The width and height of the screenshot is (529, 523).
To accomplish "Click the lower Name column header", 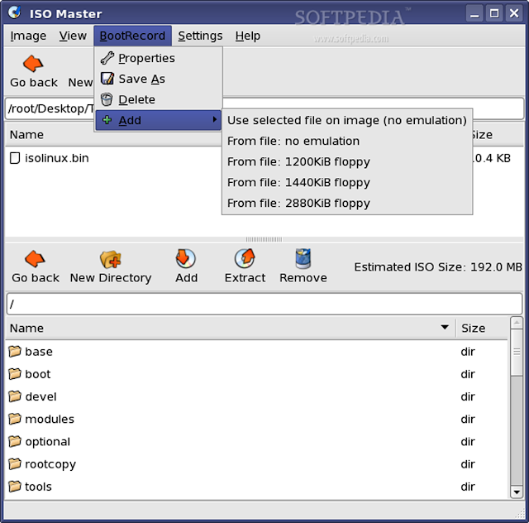I will (231, 328).
